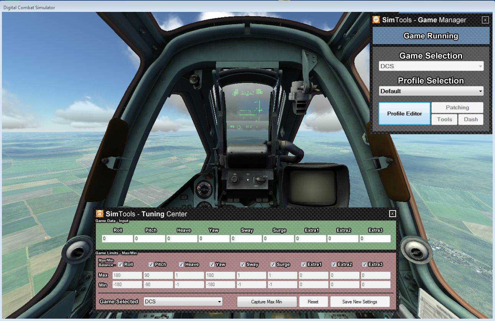Screen dimensions: 495x321
Task: Click the Roll Max value field
Action: (x=127, y=275)
